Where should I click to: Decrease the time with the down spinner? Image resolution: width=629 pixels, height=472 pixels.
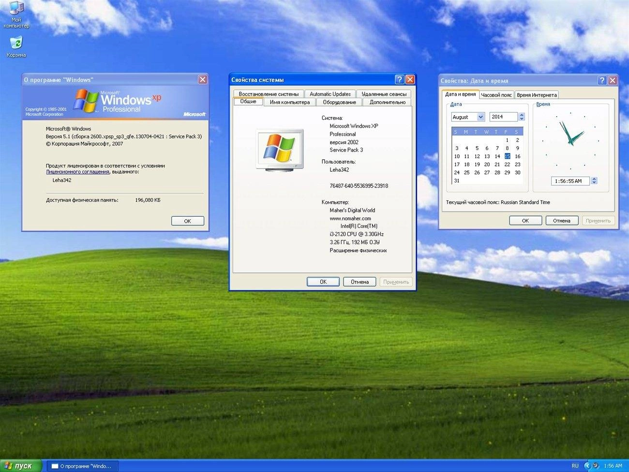[x=594, y=183]
